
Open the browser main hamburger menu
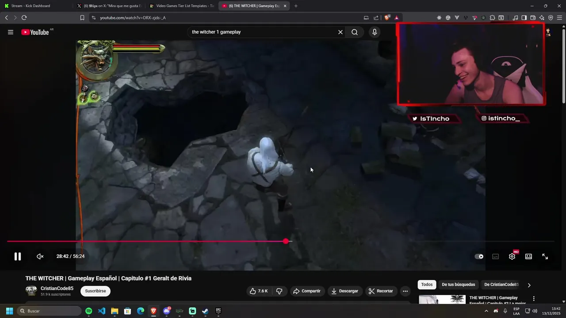[x=560, y=18]
